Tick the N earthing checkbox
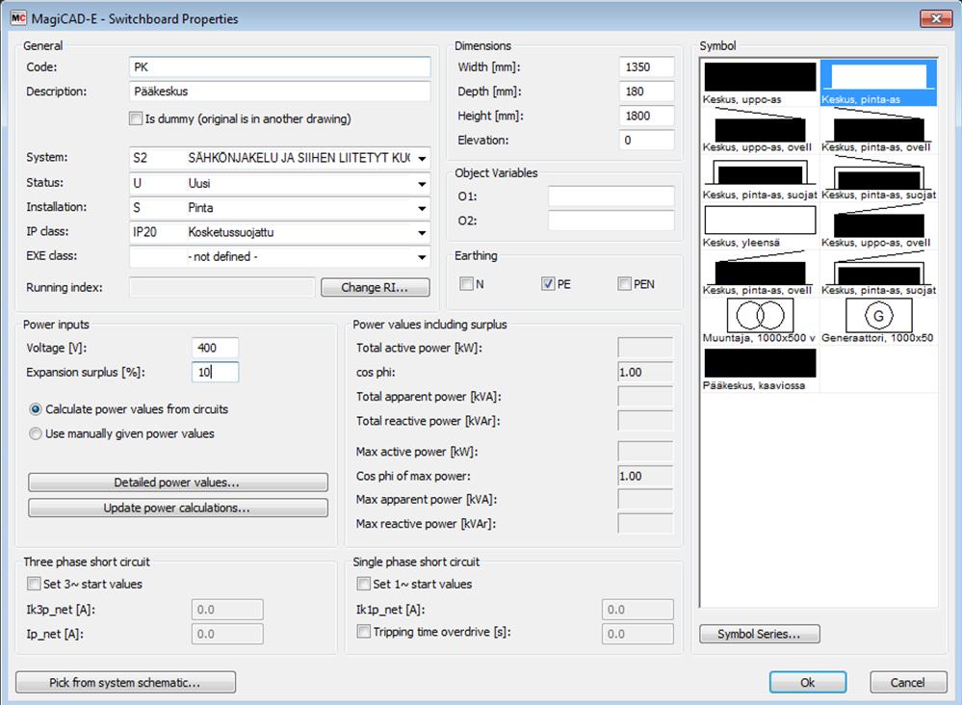 click(466, 283)
